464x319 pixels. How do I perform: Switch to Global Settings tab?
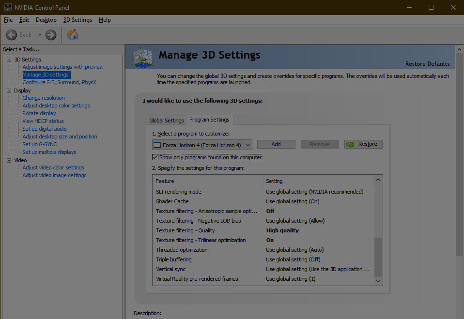[x=166, y=121]
